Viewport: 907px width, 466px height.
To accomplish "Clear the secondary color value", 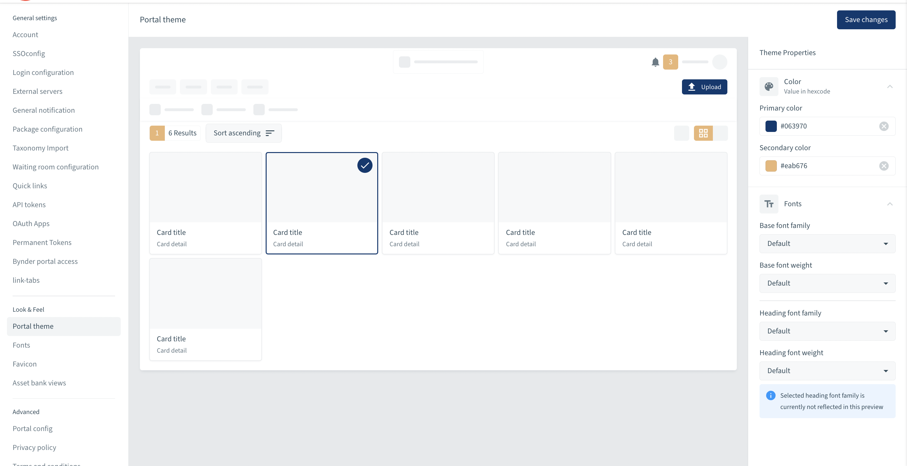I will point(884,166).
